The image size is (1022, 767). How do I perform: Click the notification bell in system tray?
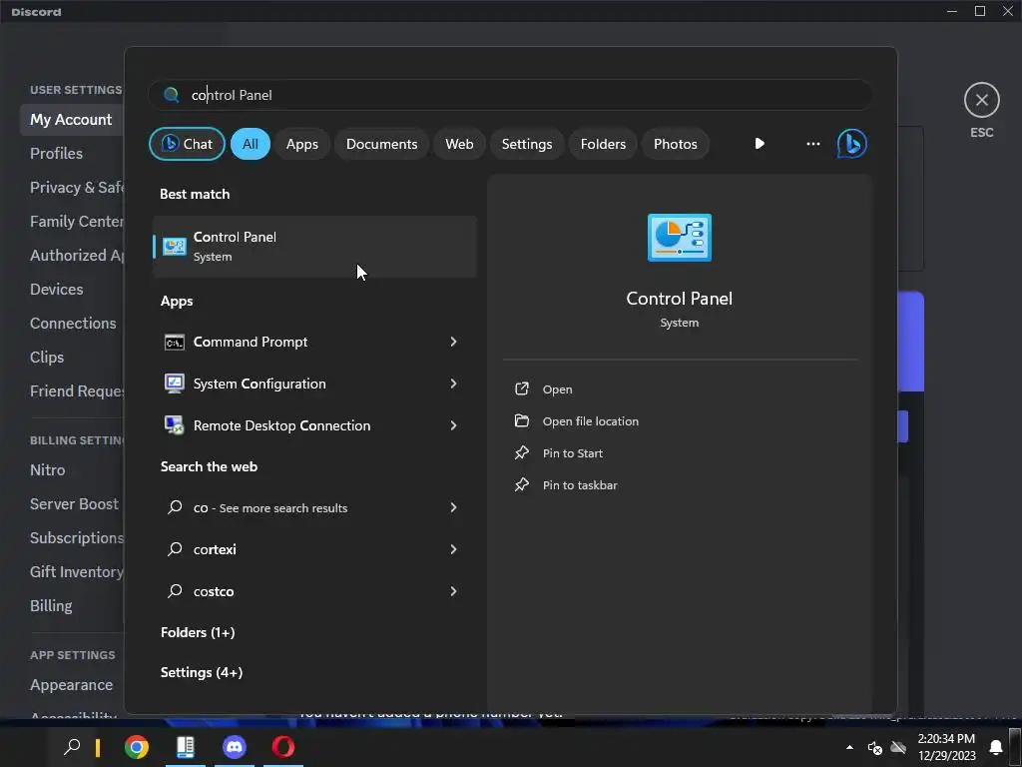tap(996, 747)
